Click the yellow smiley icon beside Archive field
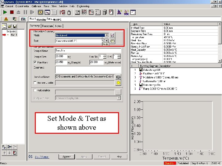 pyautogui.click(x=118, y=83)
